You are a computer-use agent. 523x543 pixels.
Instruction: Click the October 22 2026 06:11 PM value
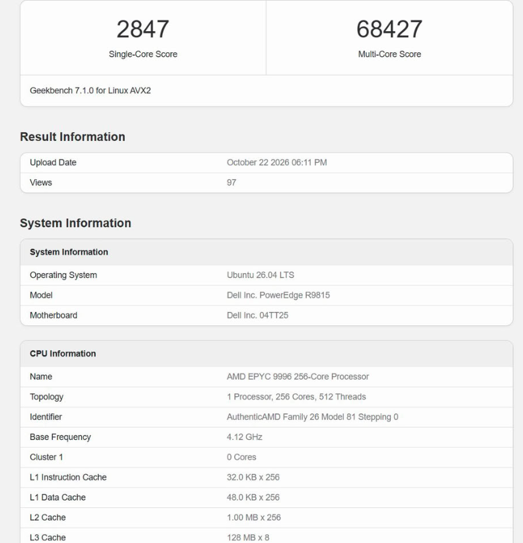point(277,163)
